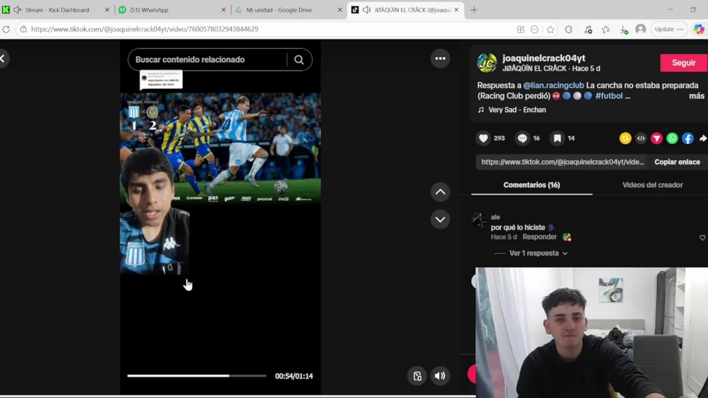708x398 pixels.
Task: Save video with bookmark icon
Action: (558, 138)
